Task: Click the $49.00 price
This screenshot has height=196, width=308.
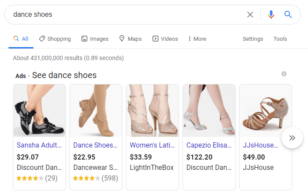Action: point(254,157)
